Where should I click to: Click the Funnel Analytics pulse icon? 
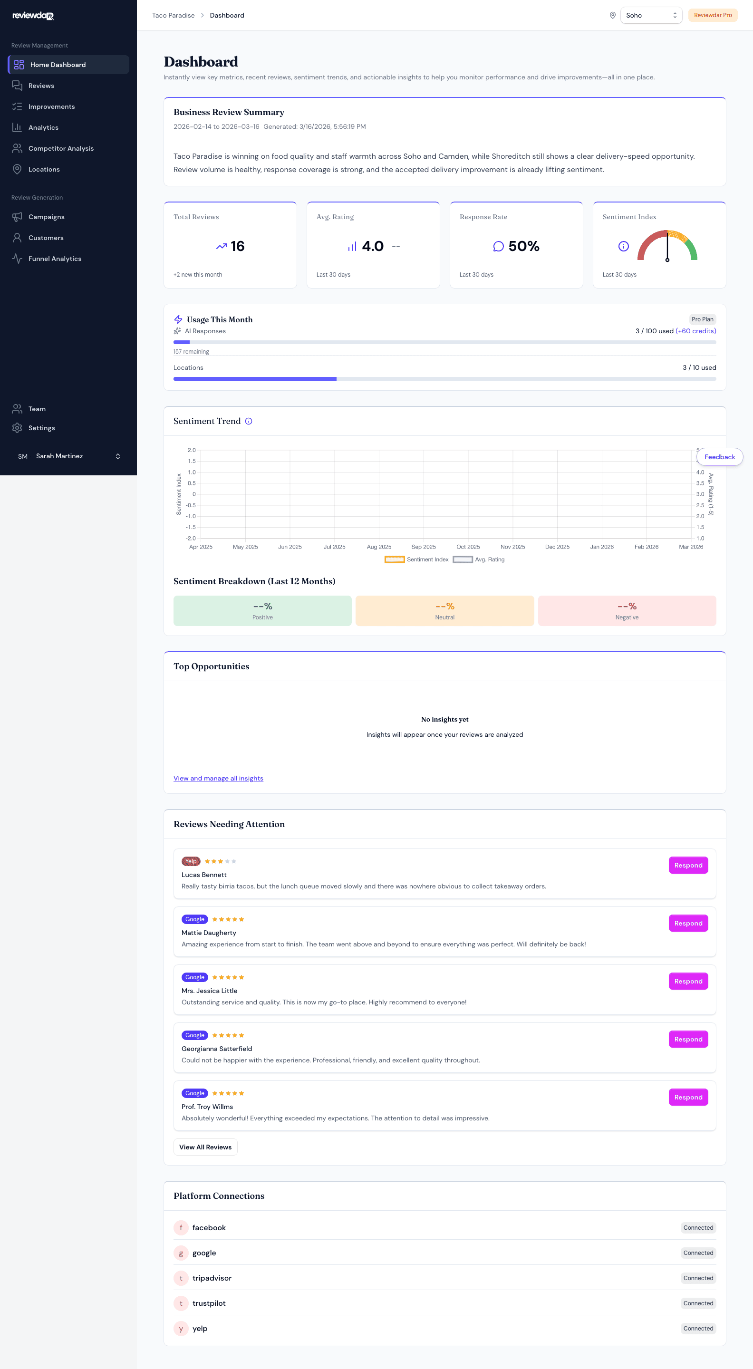point(17,259)
